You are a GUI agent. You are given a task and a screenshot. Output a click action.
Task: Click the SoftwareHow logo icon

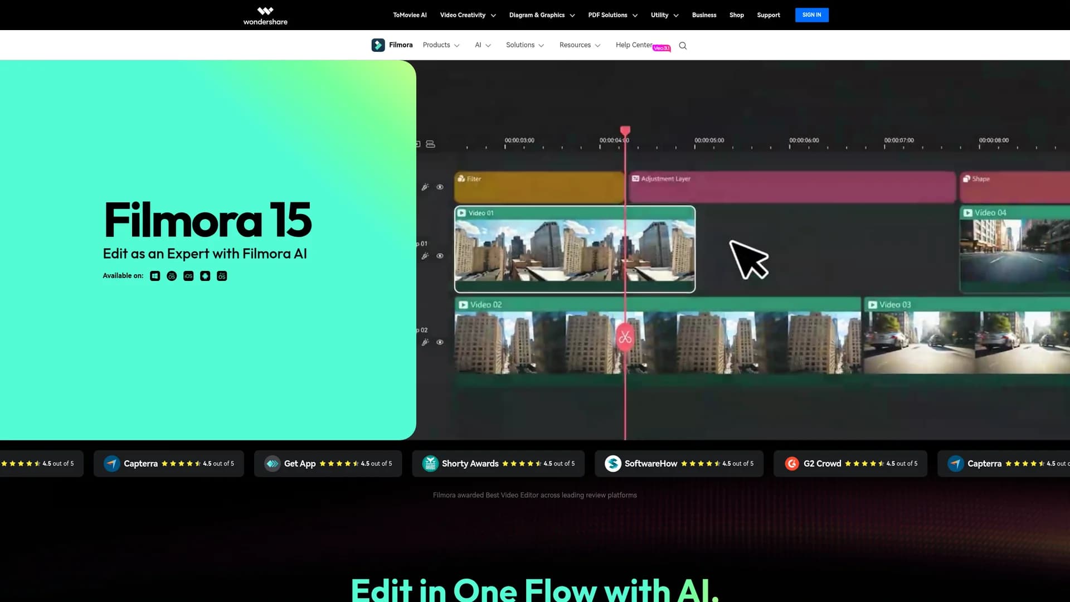[x=613, y=464]
